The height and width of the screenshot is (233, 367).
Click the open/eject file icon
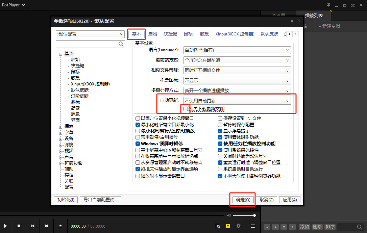pyautogui.click(x=60, y=226)
